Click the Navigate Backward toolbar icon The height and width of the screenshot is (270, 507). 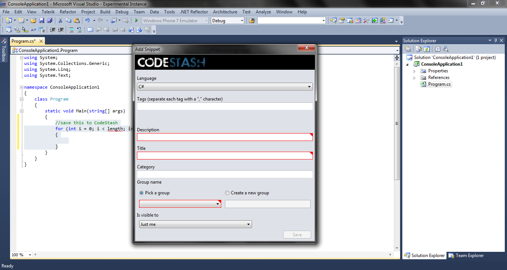[x=114, y=21]
